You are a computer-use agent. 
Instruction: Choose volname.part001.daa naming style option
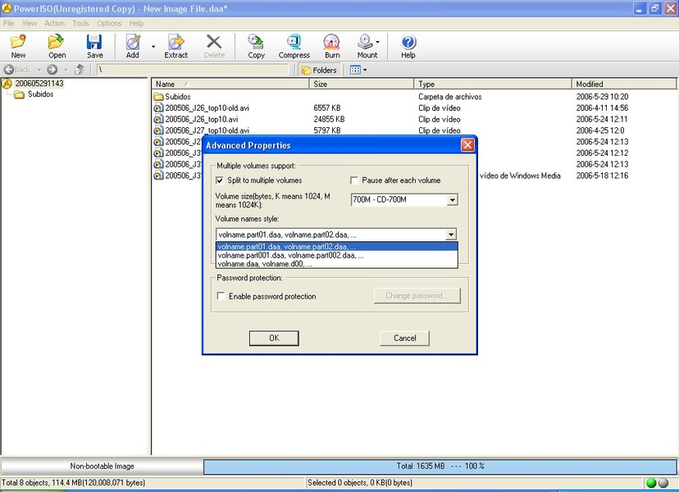point(291,255)
